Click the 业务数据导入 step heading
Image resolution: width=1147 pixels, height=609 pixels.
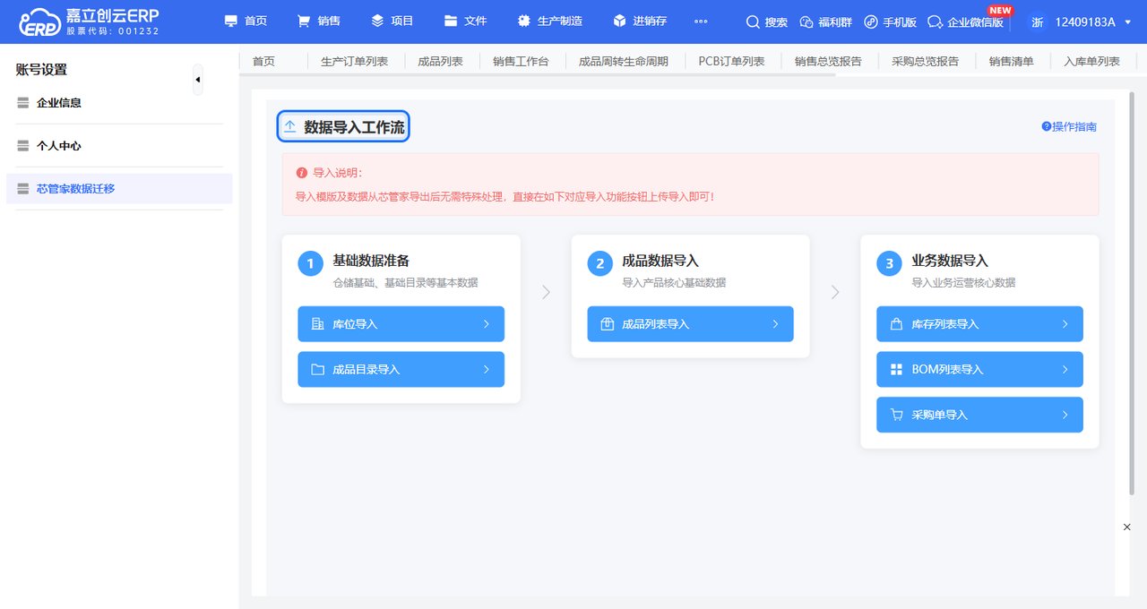[950, 261]
